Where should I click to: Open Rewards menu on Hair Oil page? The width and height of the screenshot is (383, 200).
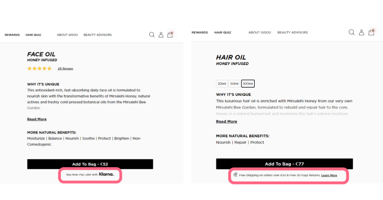[200, 32]
